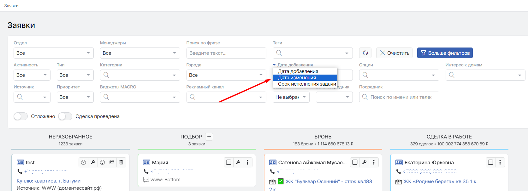Click the trash icon on the test card
Screen dimensions: 528x191
pos(121,162)
